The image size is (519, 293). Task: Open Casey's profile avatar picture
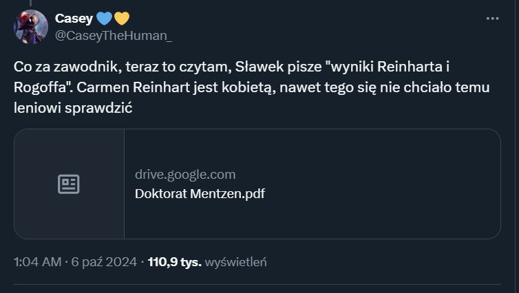[31, 27]
